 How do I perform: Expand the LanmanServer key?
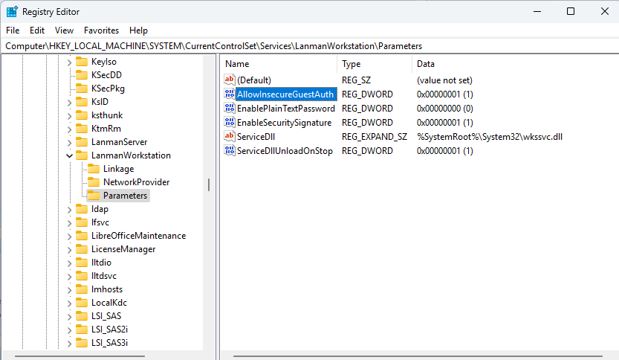pyautogui.click(x=69, y=142)
